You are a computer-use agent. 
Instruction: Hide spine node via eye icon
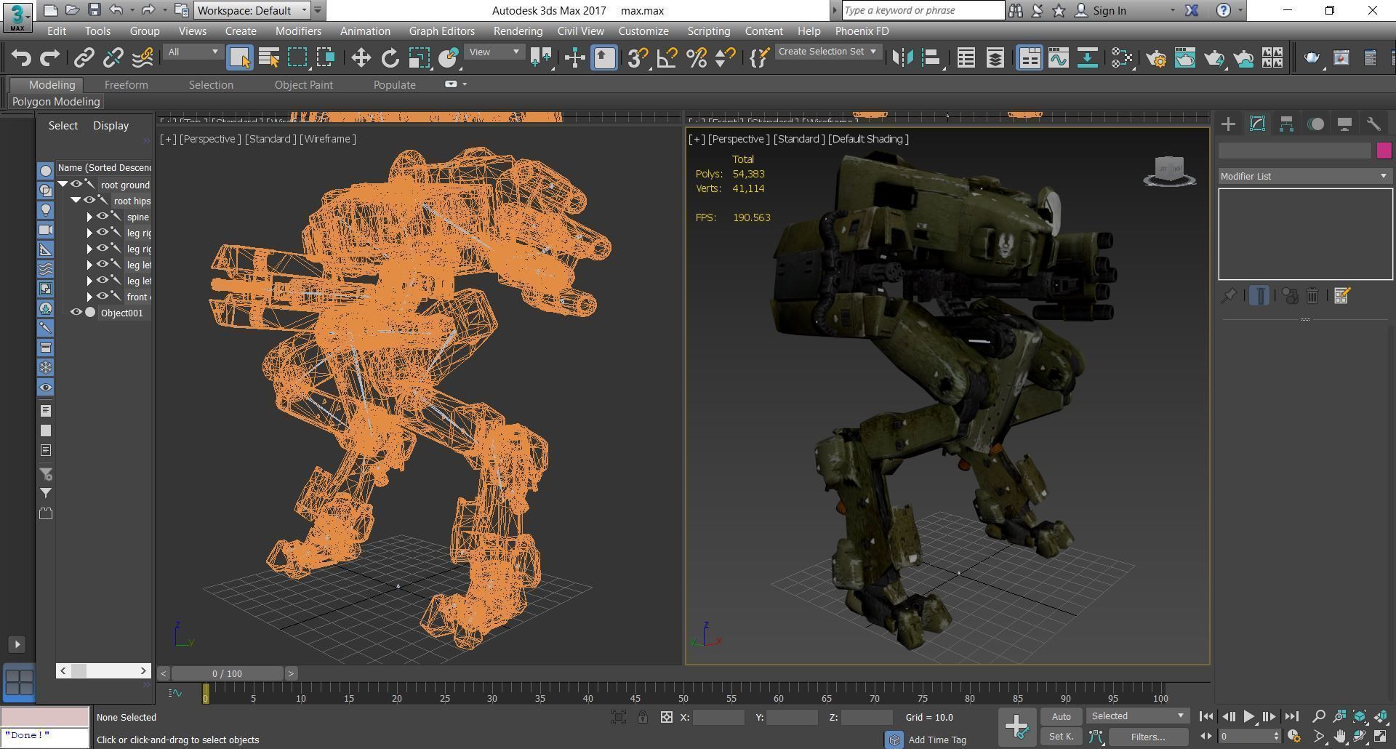(102, 217)
